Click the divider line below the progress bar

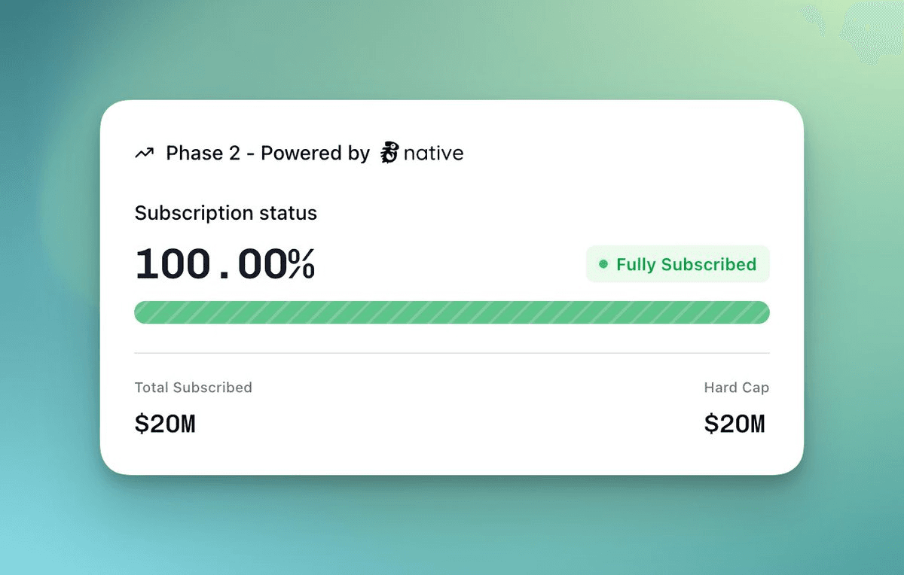[x=452, y=353]
